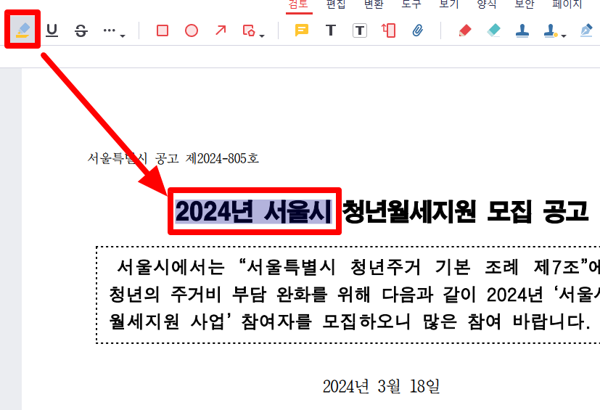Select the blue stamp tool
This screenshot has width=600, height=410.
coord(522,30)
